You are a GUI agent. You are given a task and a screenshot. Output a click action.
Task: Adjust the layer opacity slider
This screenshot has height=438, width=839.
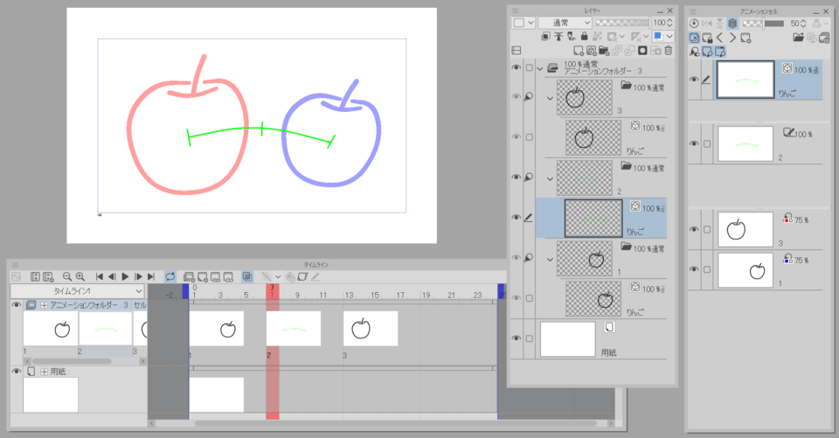coord(623,23)
